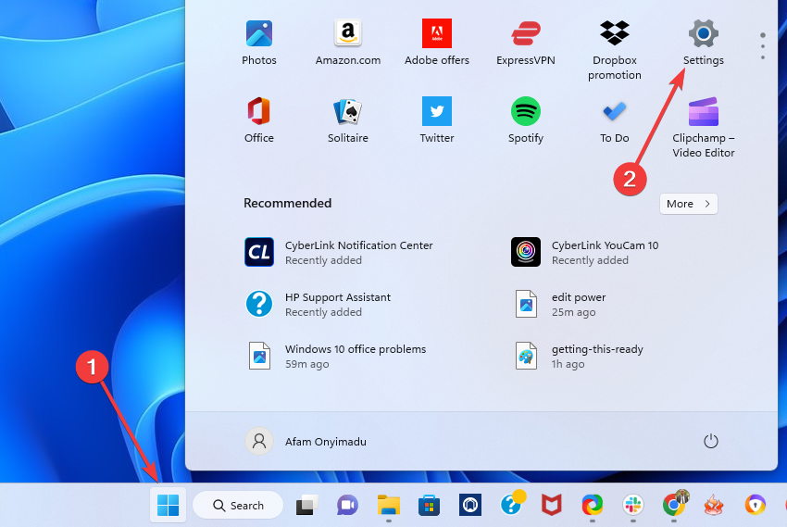Launch Spotify from pinned apps
The width and height of the screenshot is (787, 527).
click(526, 120)
